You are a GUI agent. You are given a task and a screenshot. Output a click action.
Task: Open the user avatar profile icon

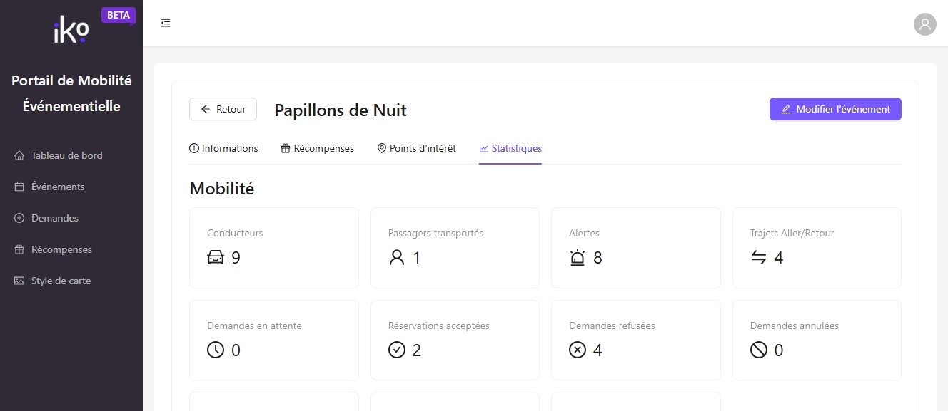tap(925, 24)
